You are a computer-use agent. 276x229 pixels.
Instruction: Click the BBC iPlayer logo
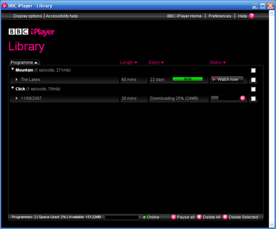[x=32, y=32]
